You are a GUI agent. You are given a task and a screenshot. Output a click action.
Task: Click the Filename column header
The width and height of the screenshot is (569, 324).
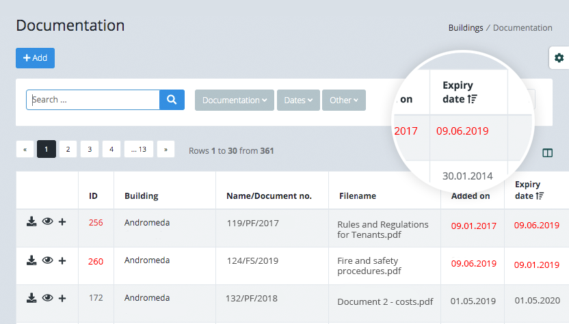click(358, 196)
